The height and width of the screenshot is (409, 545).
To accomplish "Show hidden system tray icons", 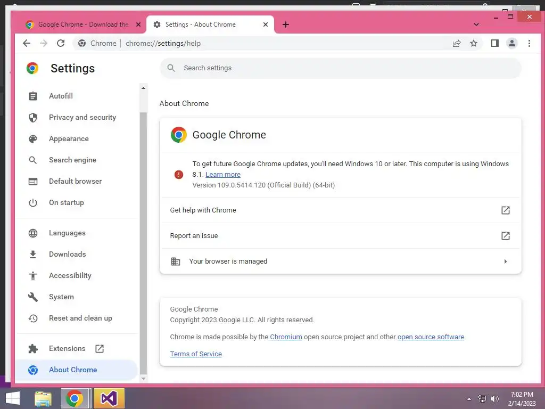I will pyautogui.click(x=469, y=399).
